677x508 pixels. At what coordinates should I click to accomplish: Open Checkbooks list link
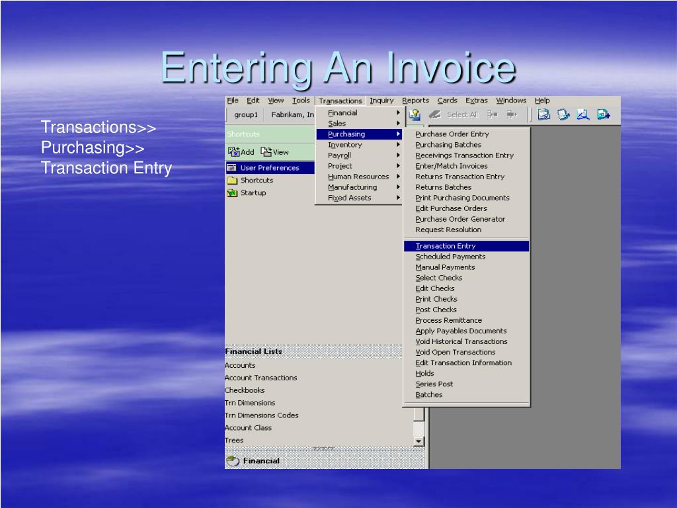coord(245,390)
